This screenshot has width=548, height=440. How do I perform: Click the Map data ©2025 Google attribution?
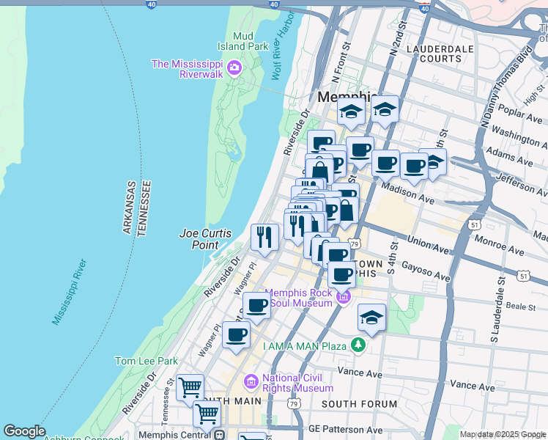503,434
